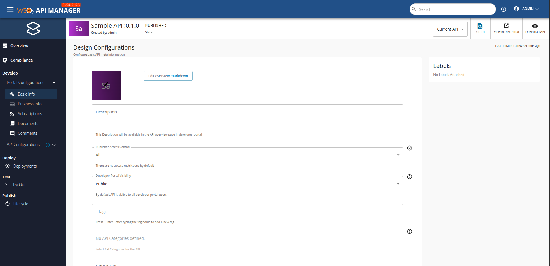Open the Overview page
This screenshot has width=550, height=266.
tap(19, 46)
